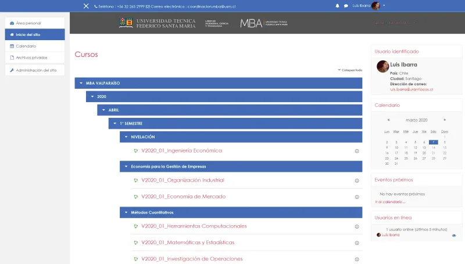Viewport: 465px width, 264px height.
Task: Toggle online visibility eye icon
Action: (x=454, y=236)
